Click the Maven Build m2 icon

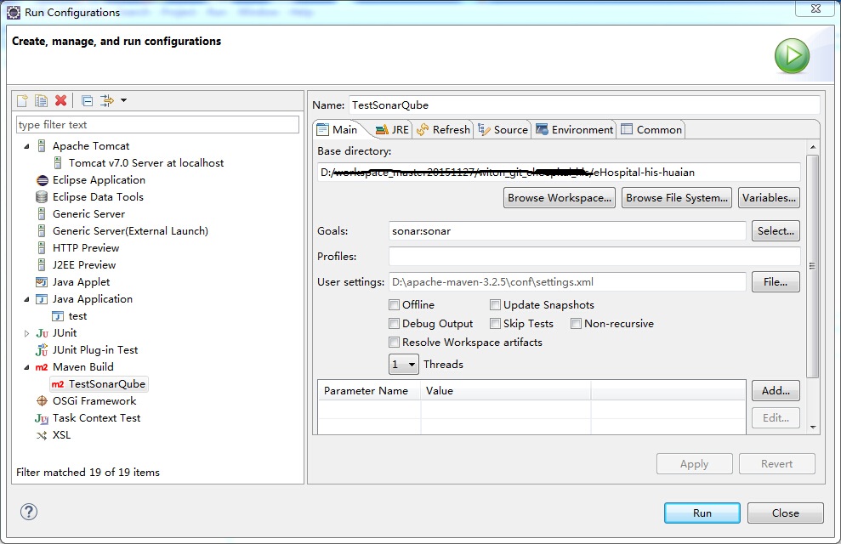click(42, 367)
